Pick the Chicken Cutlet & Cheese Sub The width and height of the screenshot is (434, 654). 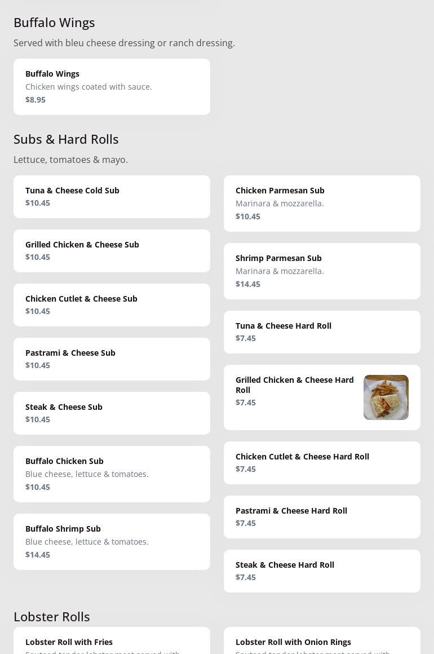click(112, 305)
